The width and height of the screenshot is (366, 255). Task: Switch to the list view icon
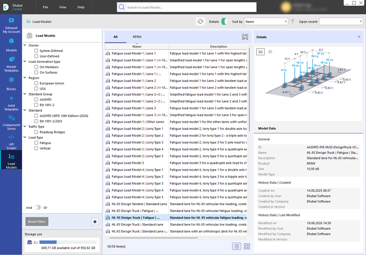click(236, 246)
